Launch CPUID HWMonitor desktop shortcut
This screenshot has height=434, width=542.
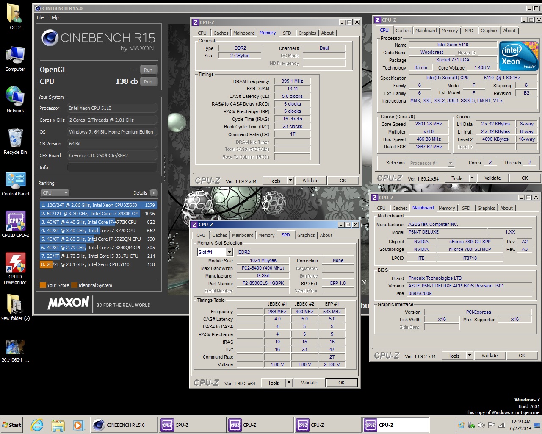[15, 269]
